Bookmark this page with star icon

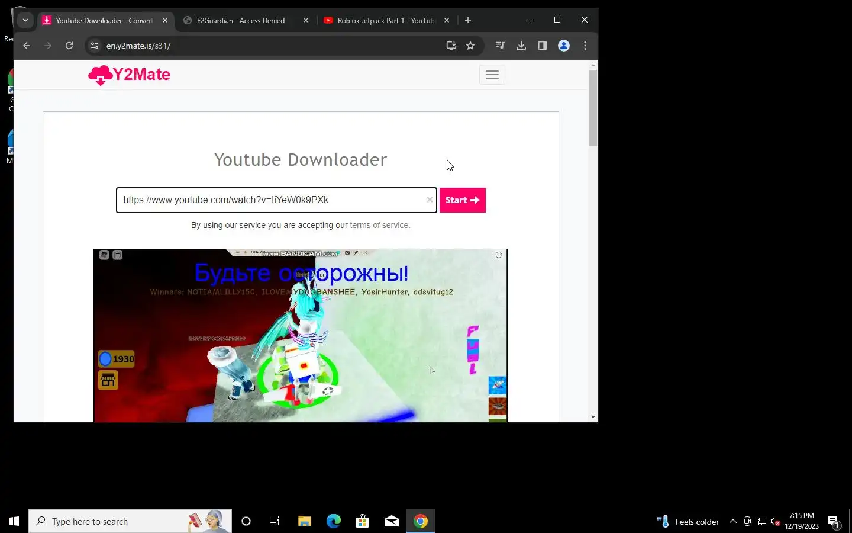(470, 46)
